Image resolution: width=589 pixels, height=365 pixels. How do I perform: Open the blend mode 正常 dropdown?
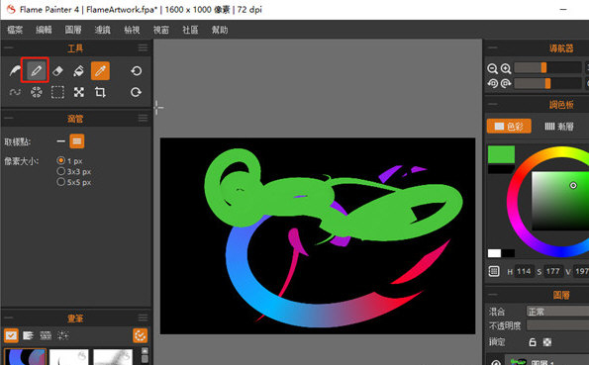coord(557,312)
